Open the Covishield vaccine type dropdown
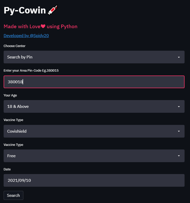The height and width of the screenshot is (203, 190). pyautogui.click(x=94, y=131)
